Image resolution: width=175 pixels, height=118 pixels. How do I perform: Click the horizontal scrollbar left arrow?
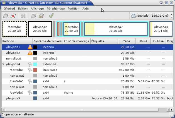(x=3, y=110)
